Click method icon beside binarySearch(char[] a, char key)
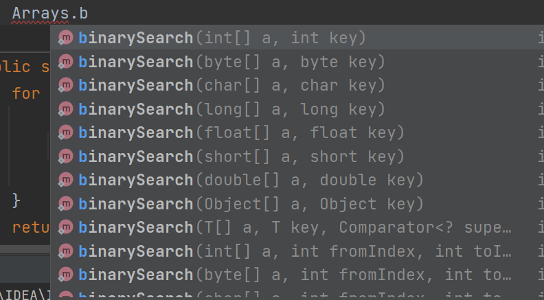544x300 pixels. click(x=65, y=85)
